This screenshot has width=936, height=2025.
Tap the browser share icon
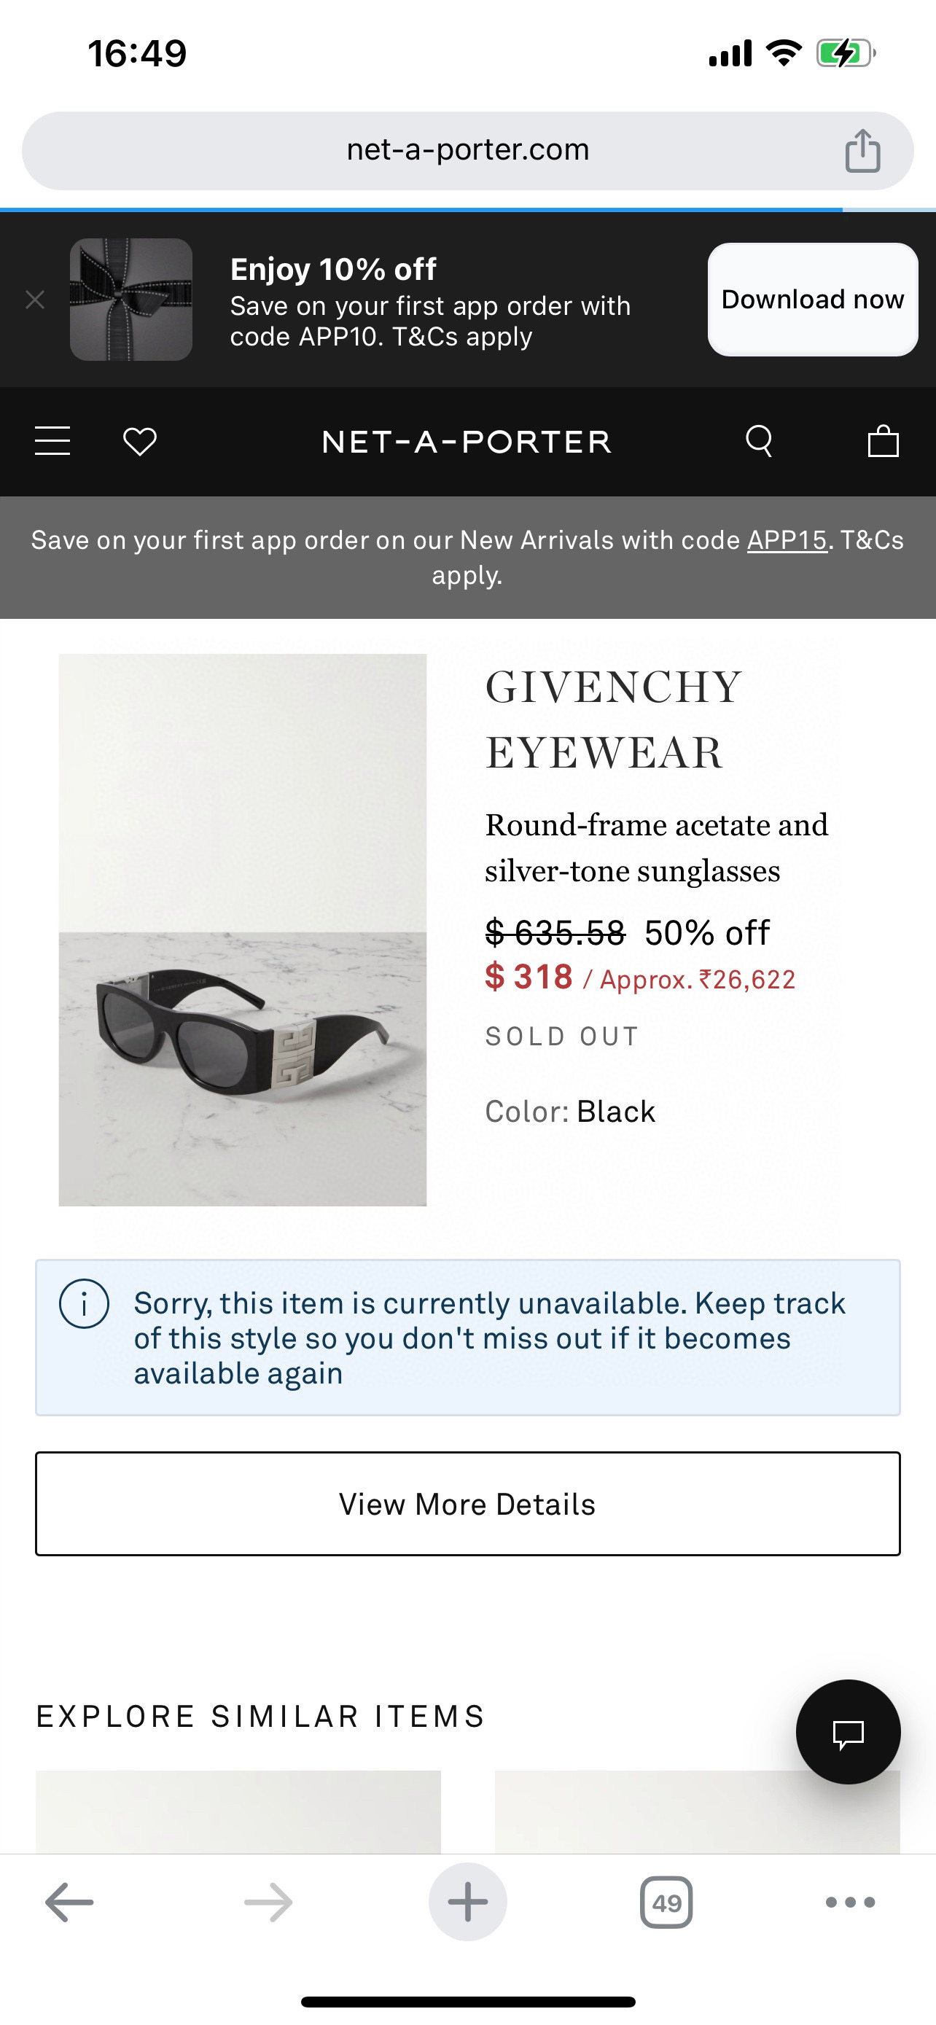tap(862, 150)
